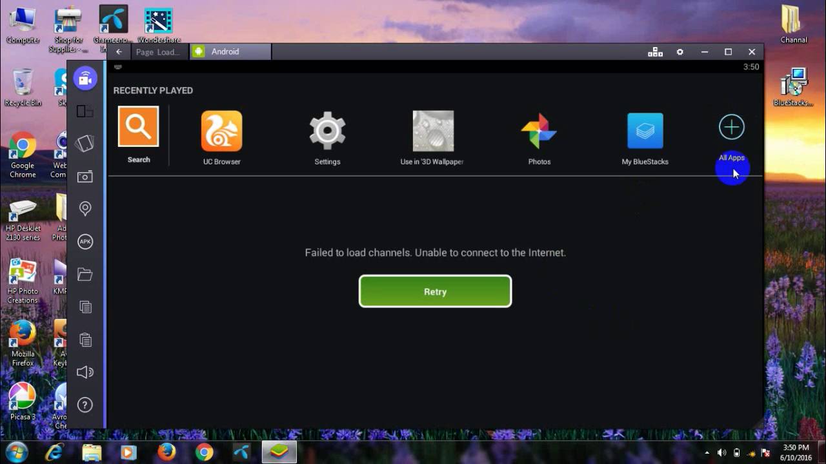Close the BlueStacks window
Image resolution: width=826 pixels, height=464 pixels.
[x=752, y=52]
